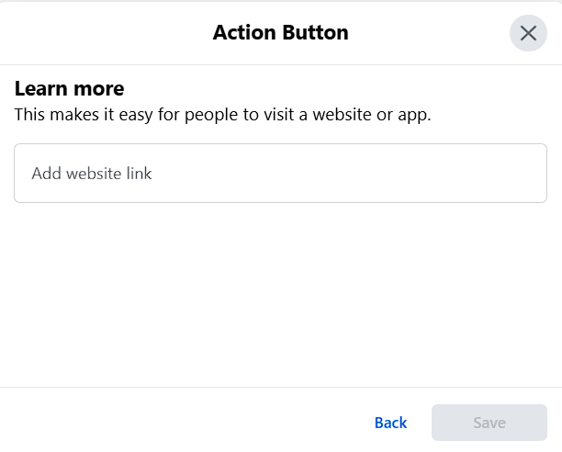Focus the Add website link field
The height and width of the screenshot is (452, 562).
280,173
